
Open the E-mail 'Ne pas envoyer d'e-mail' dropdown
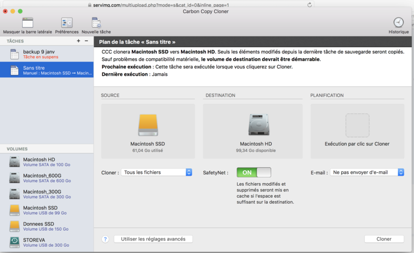367,172
